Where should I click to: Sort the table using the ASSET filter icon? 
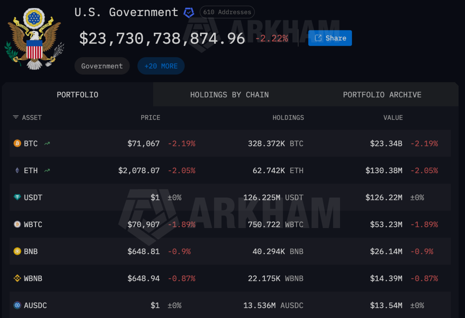[x=16, y=117]
